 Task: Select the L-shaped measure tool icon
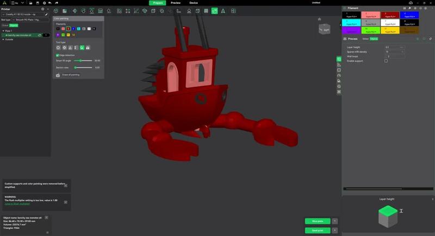tap(179, 11)
